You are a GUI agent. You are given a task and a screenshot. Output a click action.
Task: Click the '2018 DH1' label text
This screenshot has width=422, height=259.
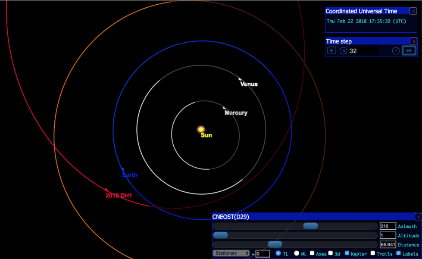click(119, 196)
